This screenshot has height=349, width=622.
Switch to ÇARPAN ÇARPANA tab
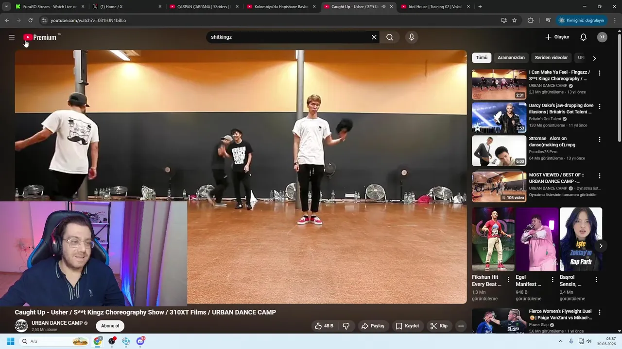click(203, 7)
